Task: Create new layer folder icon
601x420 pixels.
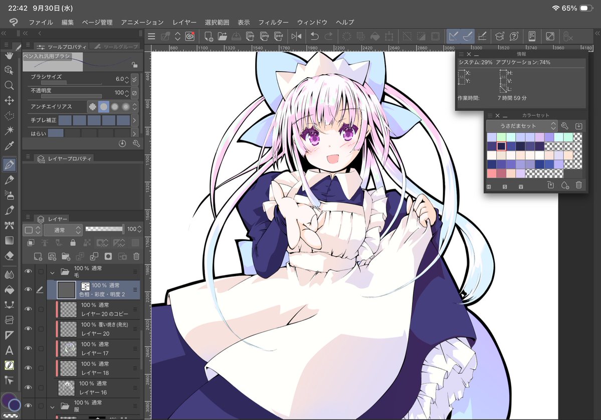Action: 66,257
